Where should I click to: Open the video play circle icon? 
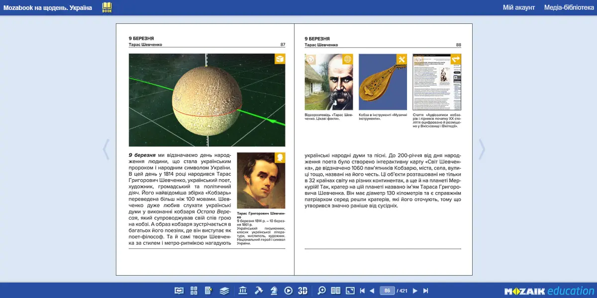288,291
